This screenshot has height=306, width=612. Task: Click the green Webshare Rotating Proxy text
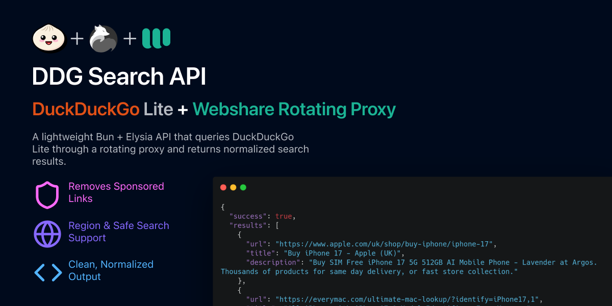coord(294,109)
